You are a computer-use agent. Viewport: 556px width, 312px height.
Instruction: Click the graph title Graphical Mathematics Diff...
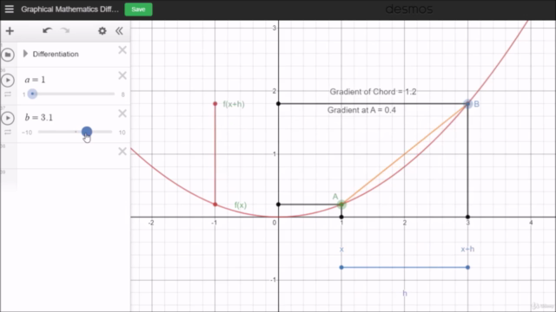coord(69,10)
